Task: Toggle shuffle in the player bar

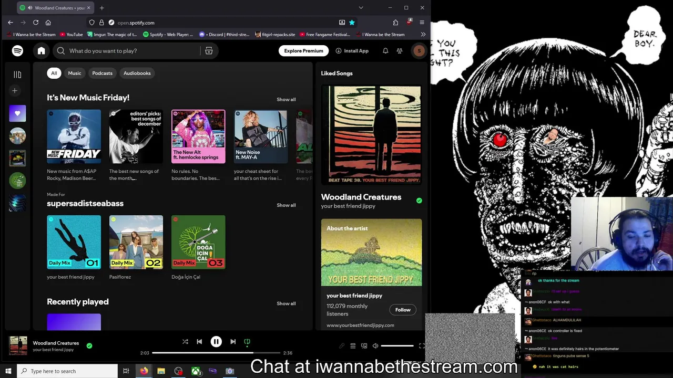Action: click(x=185, y=342)
